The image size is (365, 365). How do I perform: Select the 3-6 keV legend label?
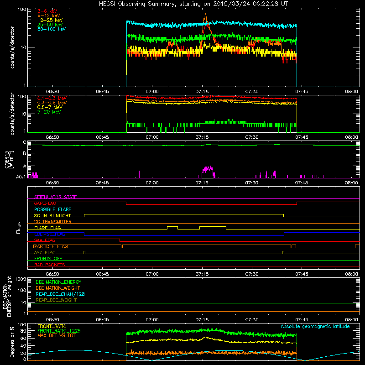(47, 11)
